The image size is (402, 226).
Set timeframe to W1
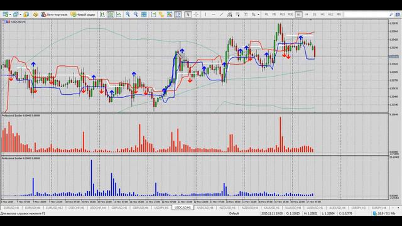click(322, 14)
